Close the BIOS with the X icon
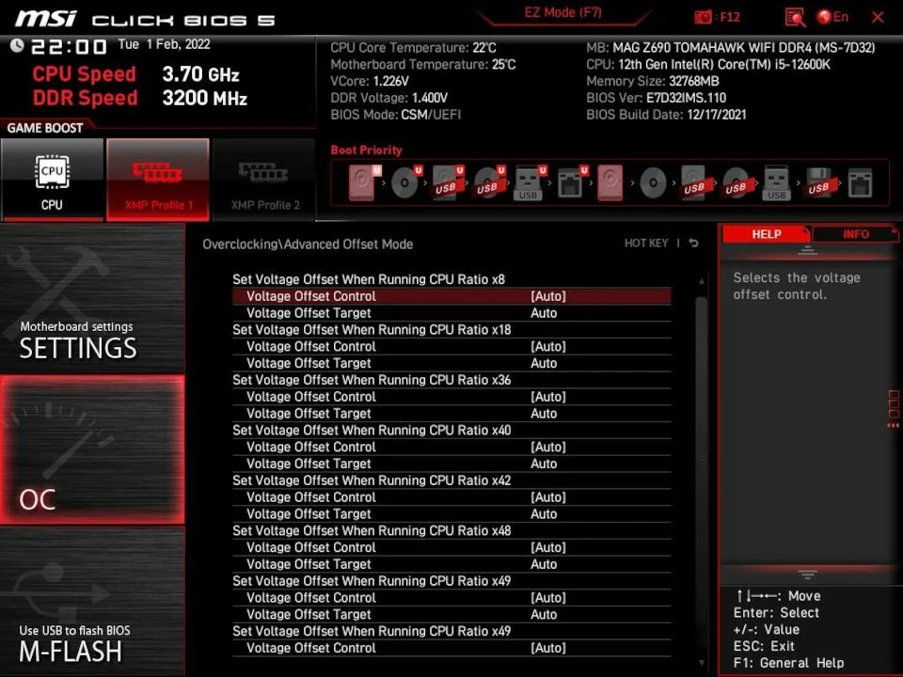This screenshot has width=903, height=677. (x=878, y=17)
